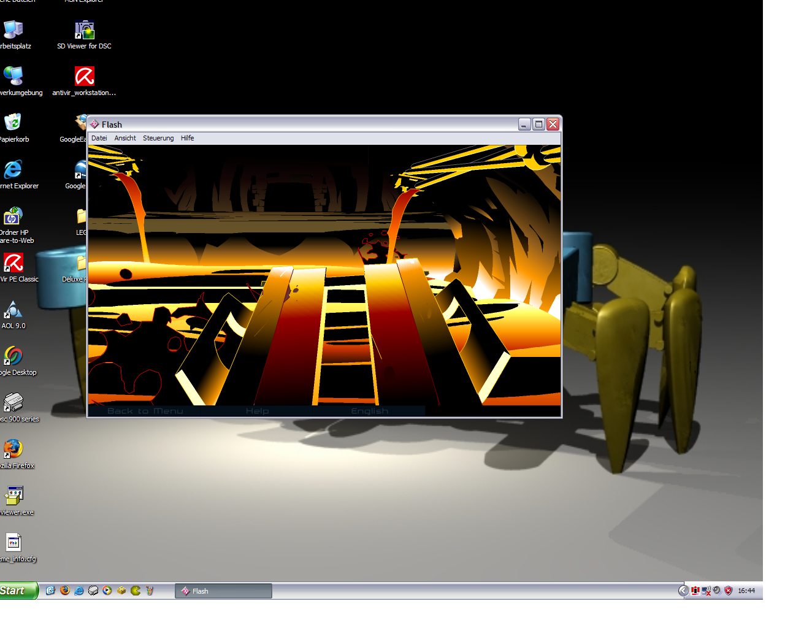
Task: Open the Datei menu in Flash
Action: click(99, 138)
